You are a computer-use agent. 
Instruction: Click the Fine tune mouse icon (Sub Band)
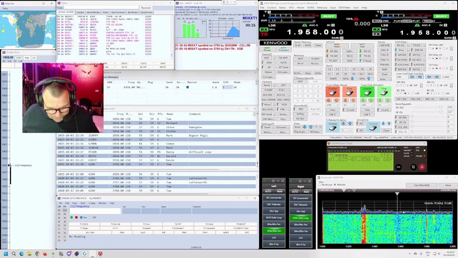coord(384,92)
